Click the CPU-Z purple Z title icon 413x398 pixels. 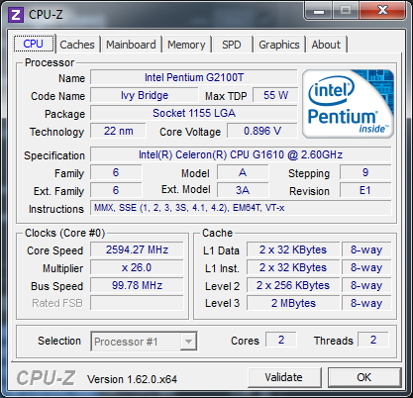pyautogui.click(x=15, y=15)
